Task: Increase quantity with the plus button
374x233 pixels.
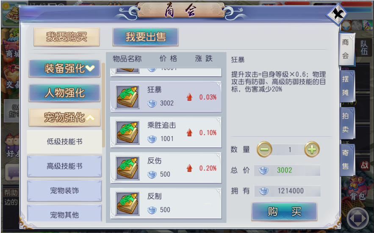Action: click(x=312, y=149)
